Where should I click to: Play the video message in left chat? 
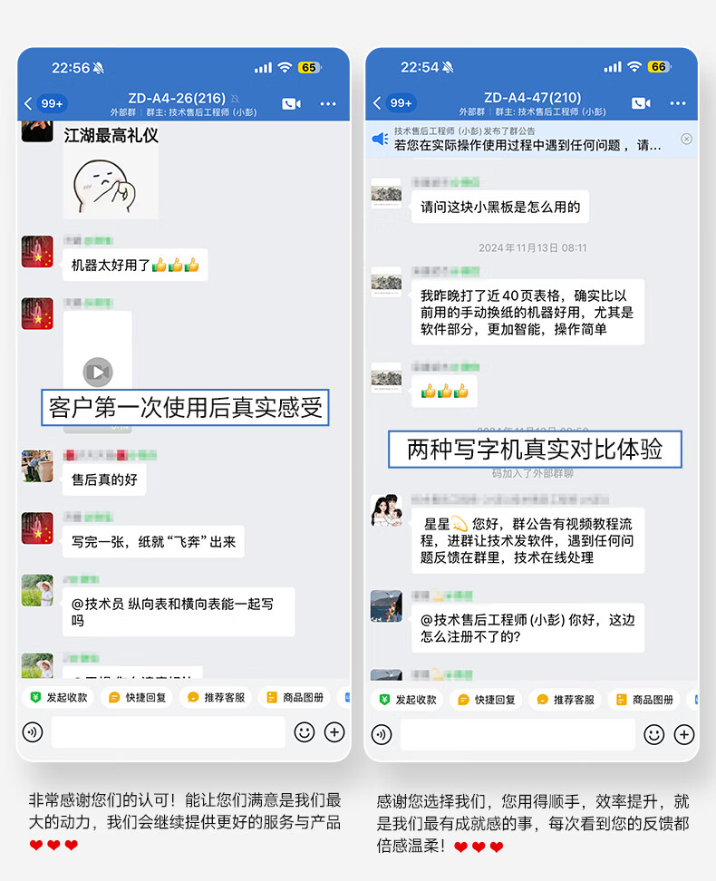pos(98,372)
